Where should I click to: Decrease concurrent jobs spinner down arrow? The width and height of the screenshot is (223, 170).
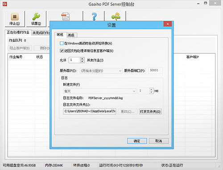pos(82,61)
